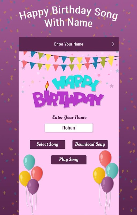Click the teal balloon on right cluster
The height and width of the screenshot is (215, 137).
(x=112, y=171)
